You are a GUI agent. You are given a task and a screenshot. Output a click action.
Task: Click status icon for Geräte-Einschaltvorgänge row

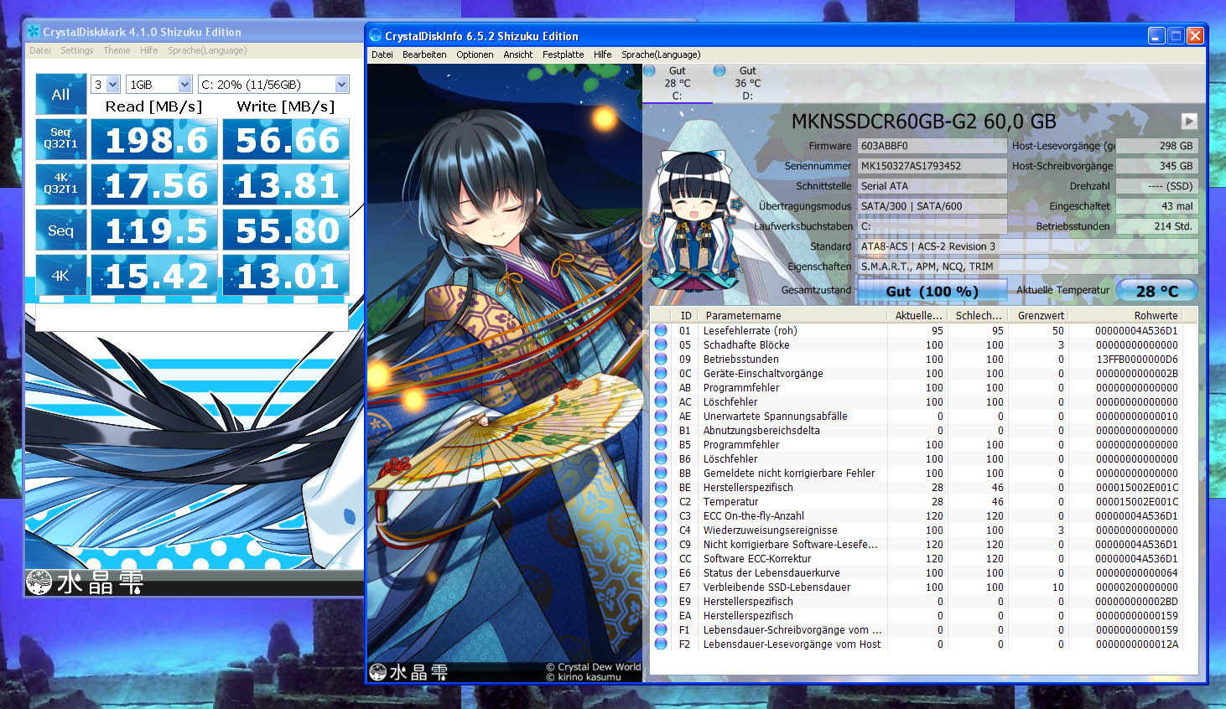[x=661, y=373]
